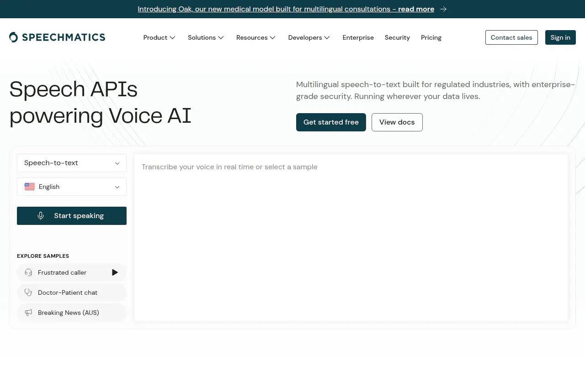Open the English language dropdown
The width and height of the screenshot is (585, 365).
coord(72,187)
